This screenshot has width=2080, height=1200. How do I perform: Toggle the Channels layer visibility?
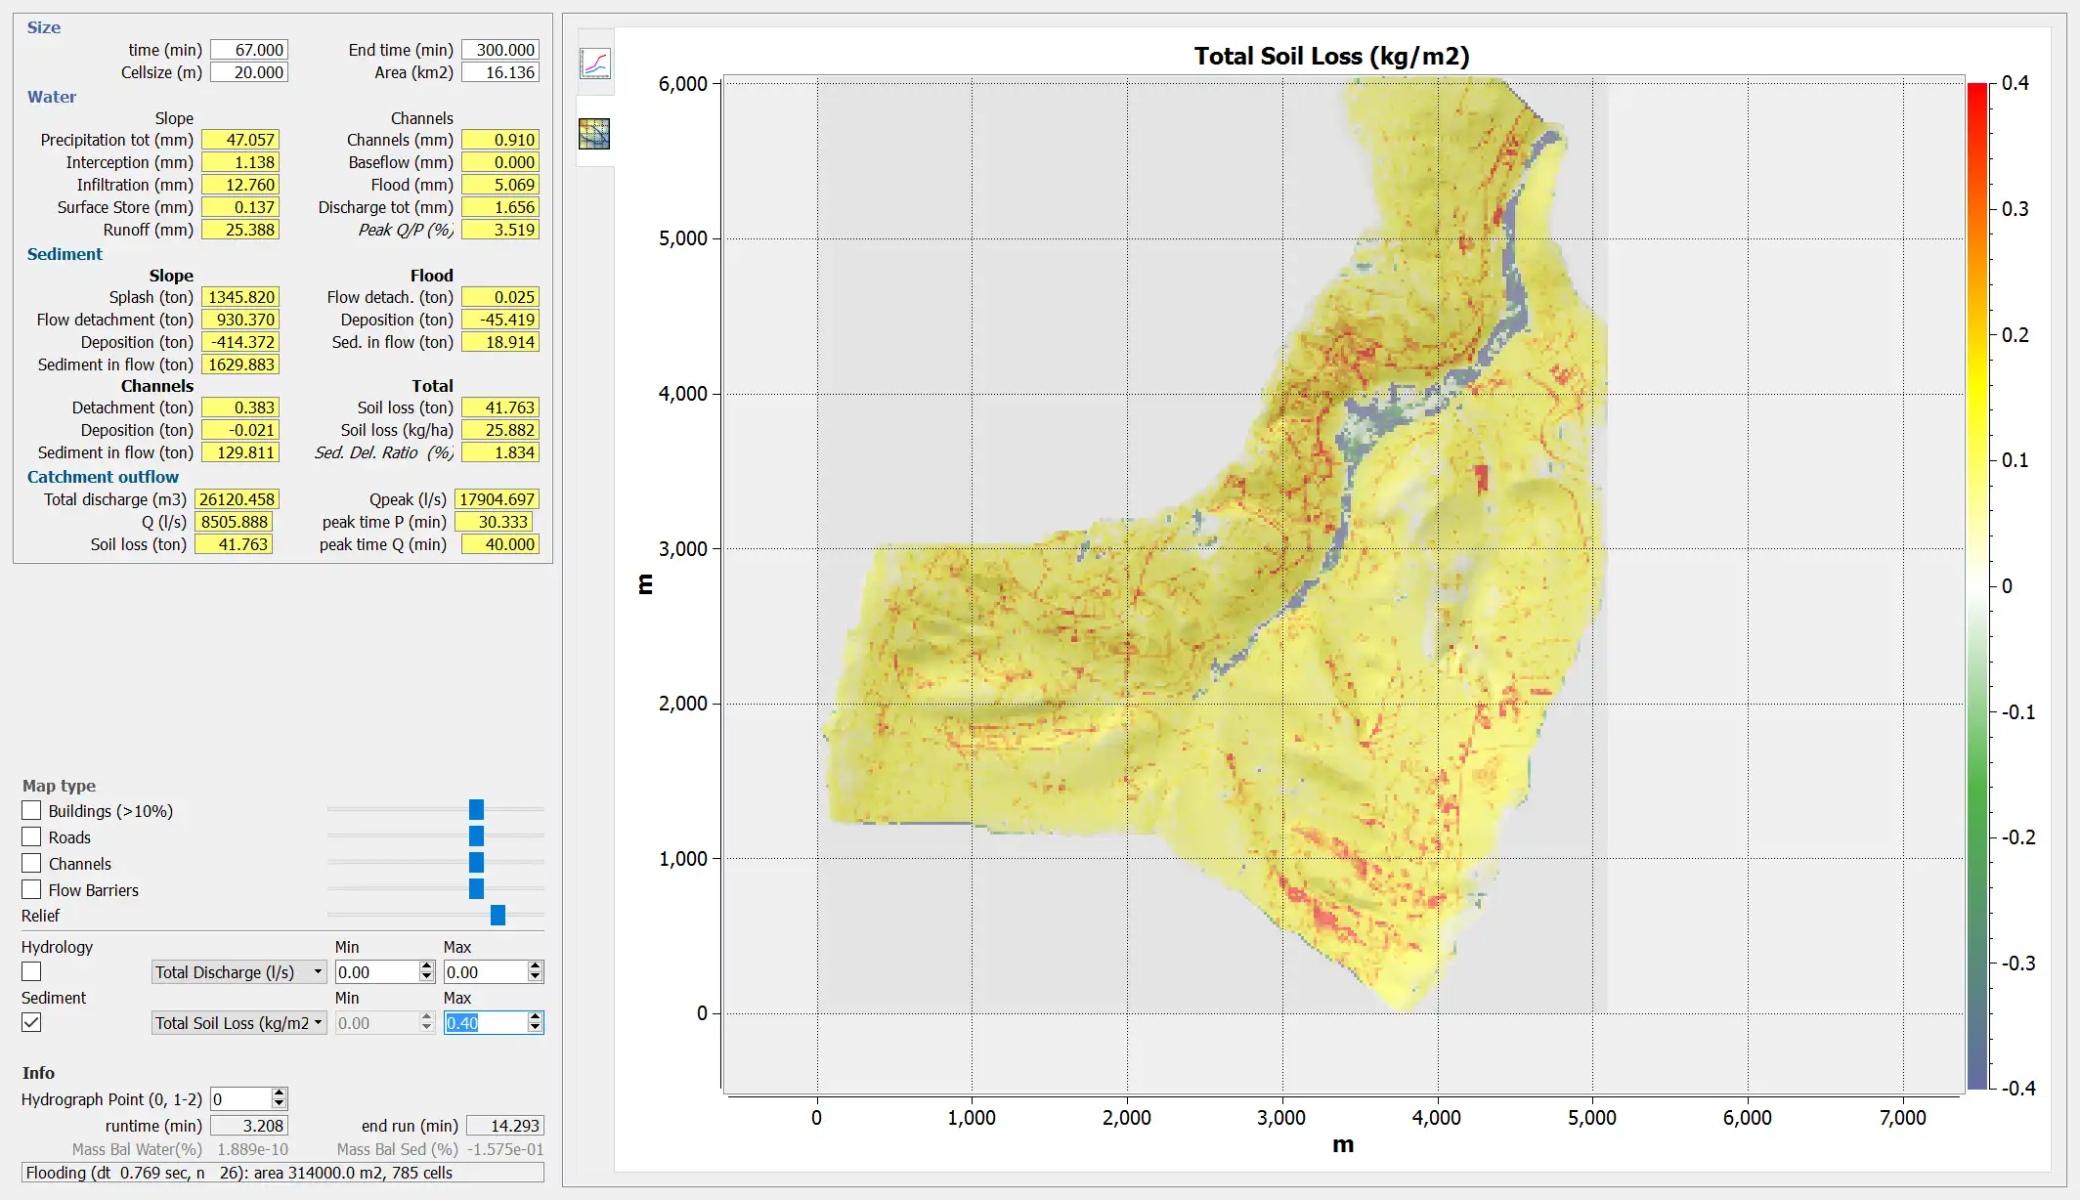click(31, 863)
